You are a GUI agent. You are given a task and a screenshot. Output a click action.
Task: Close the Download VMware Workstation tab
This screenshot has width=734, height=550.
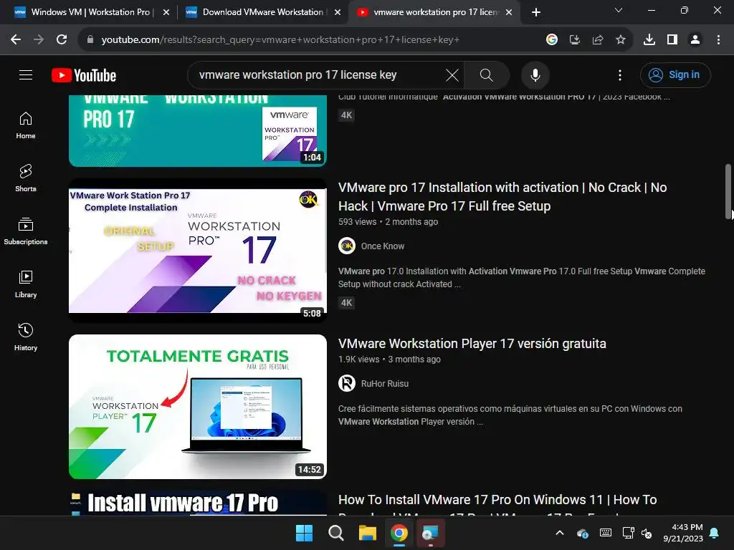coord(338,13)
